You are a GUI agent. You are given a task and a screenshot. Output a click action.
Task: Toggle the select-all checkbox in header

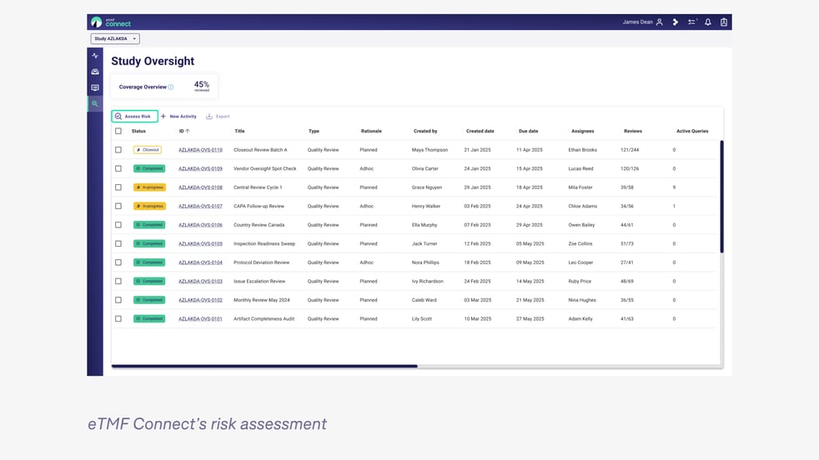point(118,131)
